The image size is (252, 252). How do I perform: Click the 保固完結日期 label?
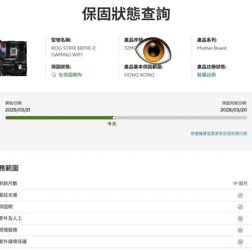tap(234, 103)
